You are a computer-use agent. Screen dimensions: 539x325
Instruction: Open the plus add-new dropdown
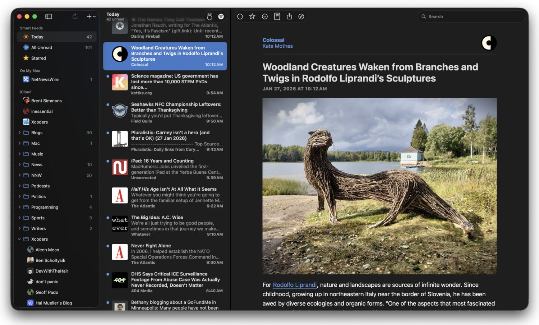tap(91, 17)
